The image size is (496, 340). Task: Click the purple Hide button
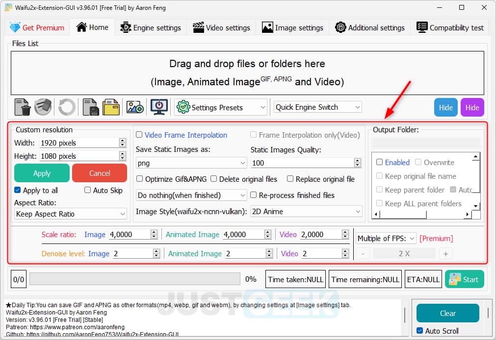coord(472,107)
